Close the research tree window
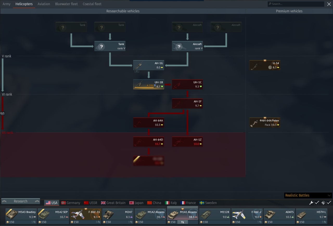 coord(329,4)
